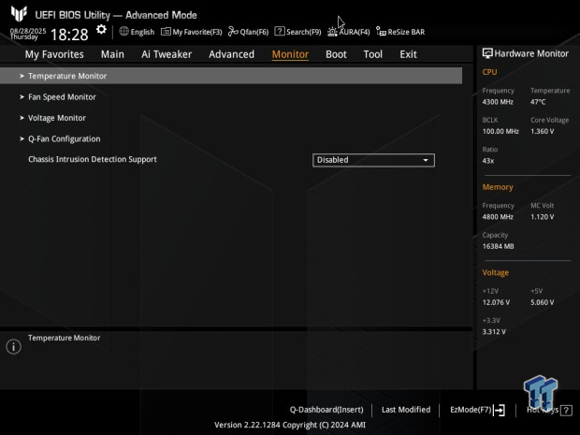
Task: Click the date 08/28/2025 Thursday
Action: 28,34
